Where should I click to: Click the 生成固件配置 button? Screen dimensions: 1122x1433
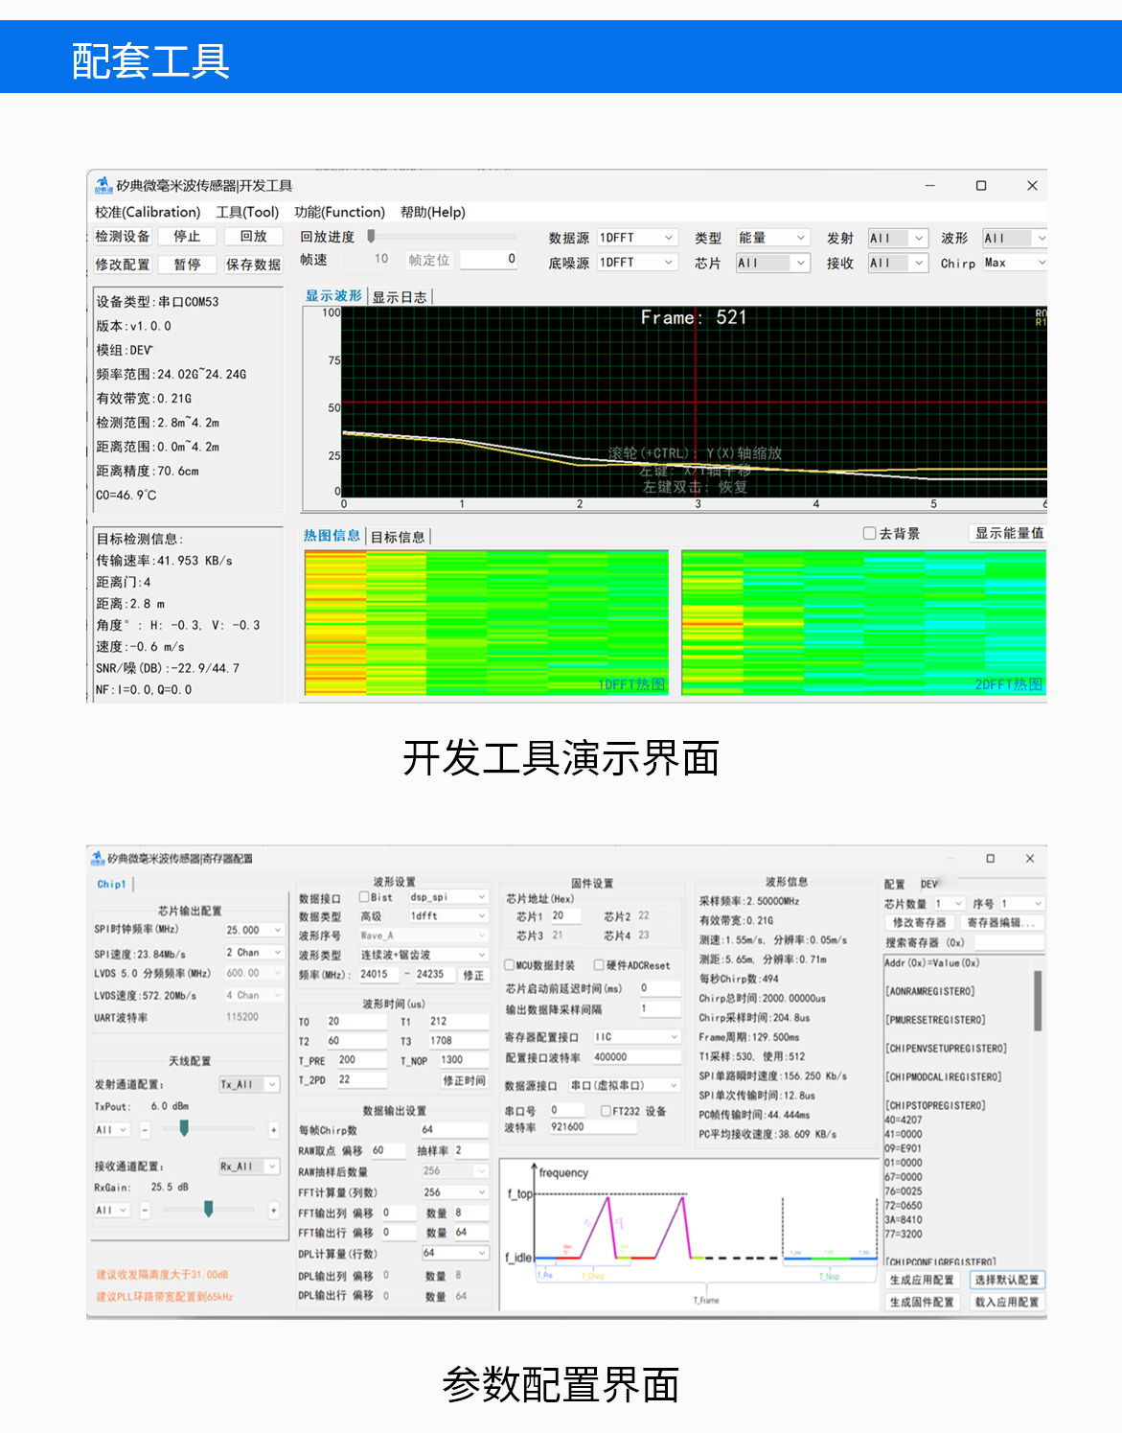point(921,1302)
